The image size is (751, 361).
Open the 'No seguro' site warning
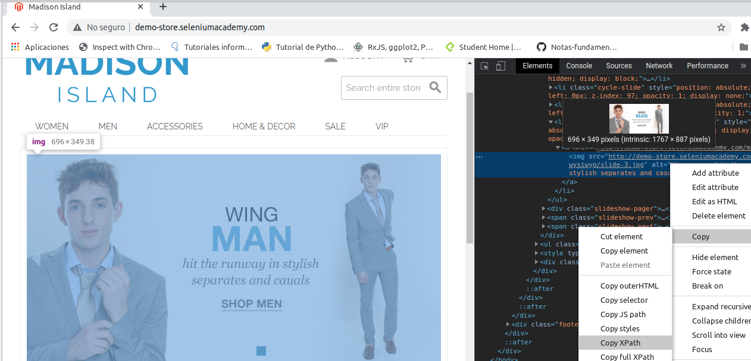[x=99, y=27]
